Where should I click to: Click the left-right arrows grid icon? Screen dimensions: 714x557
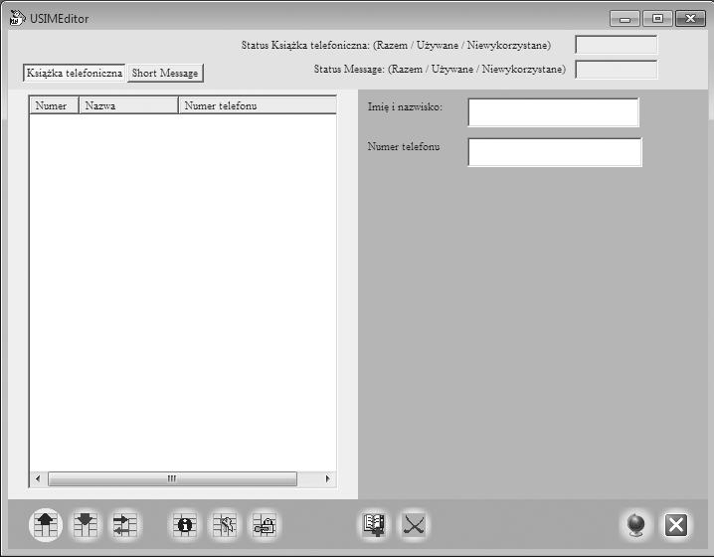(x=124, y=525)
